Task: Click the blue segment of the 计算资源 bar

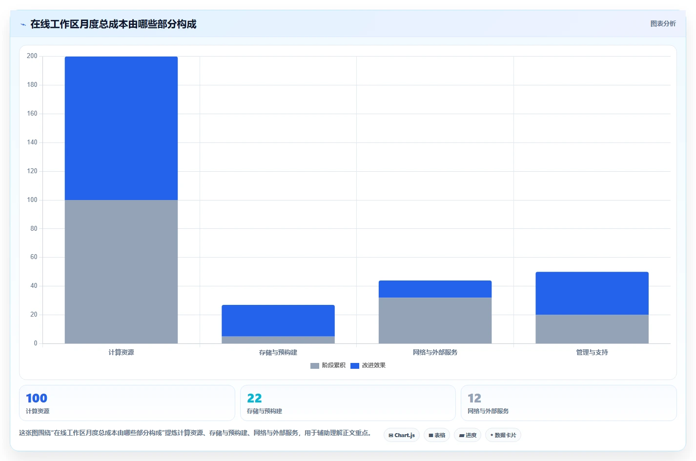Action: click(121, 128)
